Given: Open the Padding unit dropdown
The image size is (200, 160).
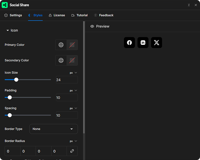Looking at the screenshot, I should (x=73, y=91).
